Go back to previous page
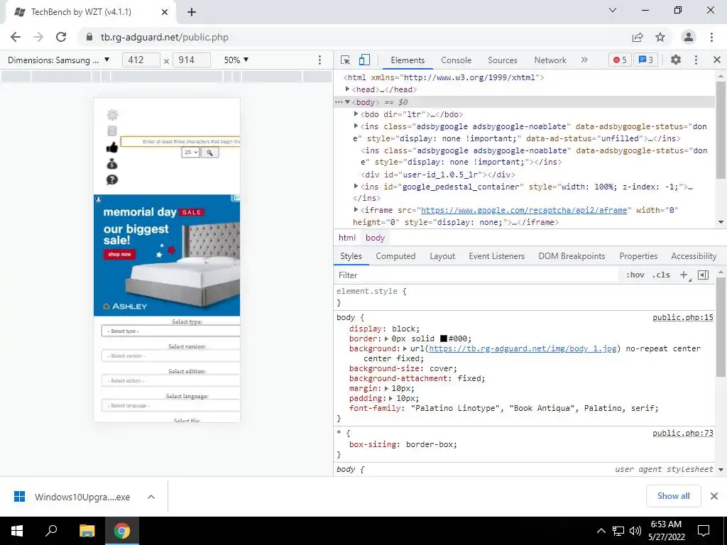The height and width of the screenshot is (545, 727). coord(16,37)
